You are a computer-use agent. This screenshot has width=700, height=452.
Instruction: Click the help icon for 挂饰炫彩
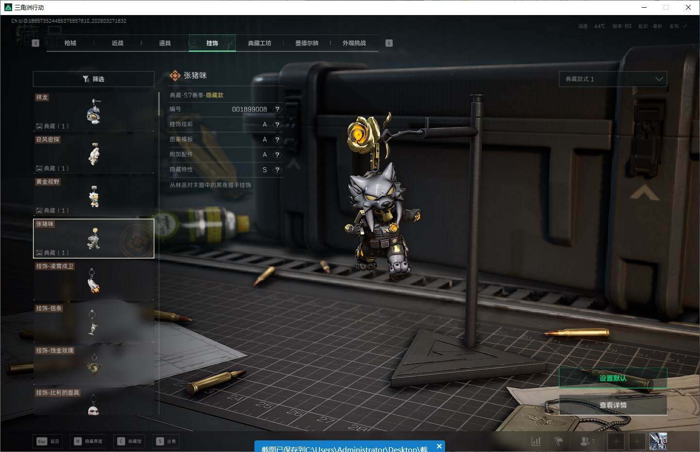pyautogui.click(x=277, y=125)
